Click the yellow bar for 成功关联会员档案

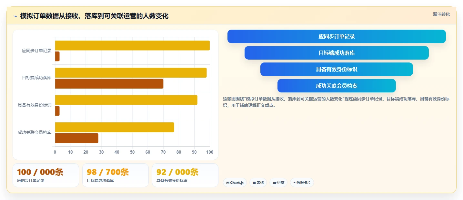[115, 127]
